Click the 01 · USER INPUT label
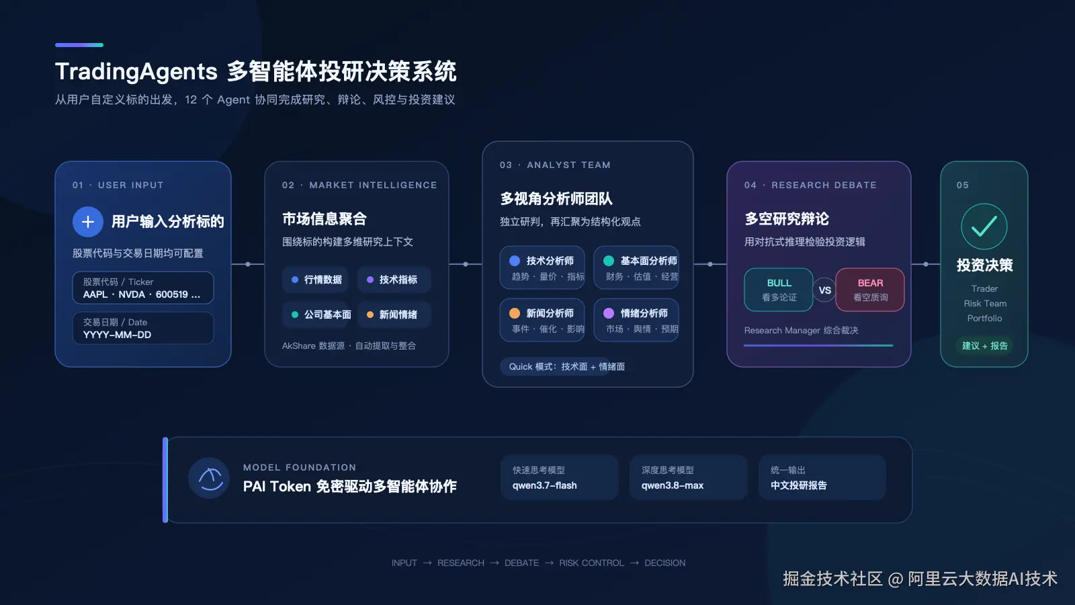This screenshot has width=1075, height=605. pyautogui.click(x=118, y=185)
